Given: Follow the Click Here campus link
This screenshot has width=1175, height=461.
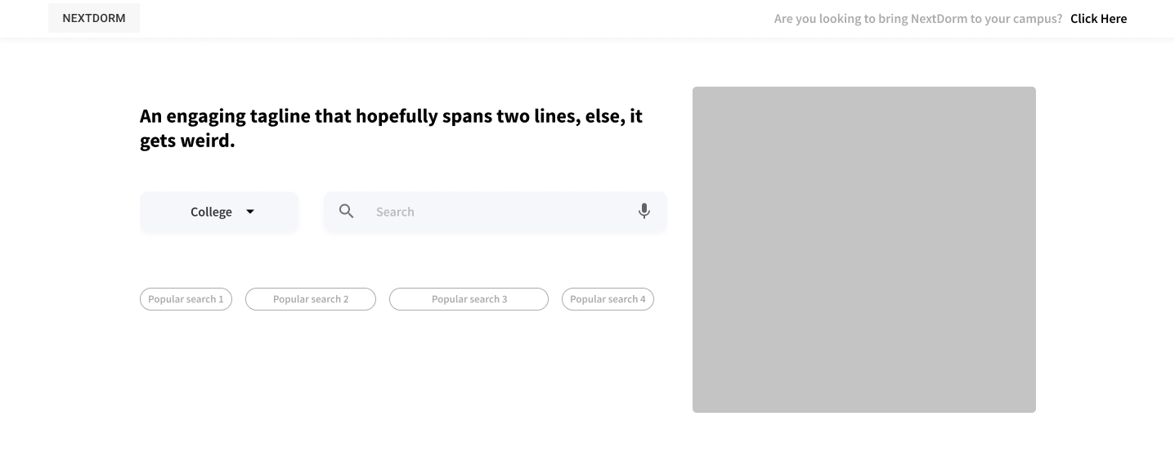Looking at the screenshot, I should pyautogui.click(x=1098, y=19).
